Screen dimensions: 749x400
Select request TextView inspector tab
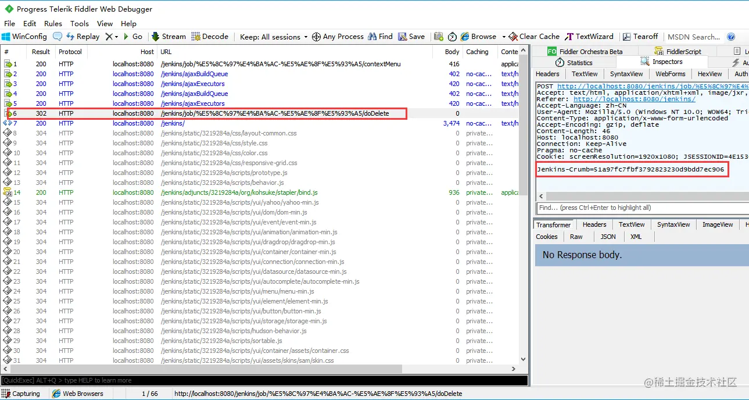point(585,74)
